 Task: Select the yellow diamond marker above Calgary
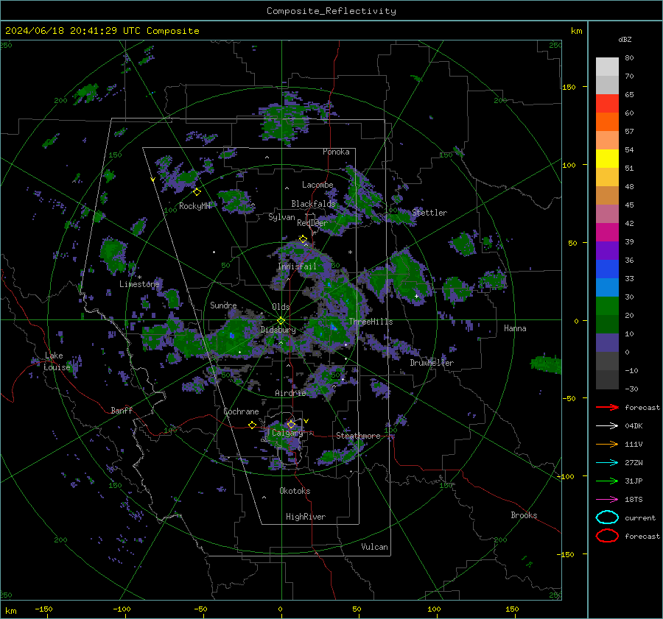click(x=291, y=424)
